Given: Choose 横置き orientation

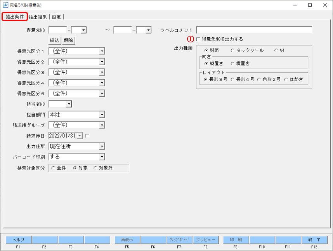Looking at the screenshot, I should point(240,64).
